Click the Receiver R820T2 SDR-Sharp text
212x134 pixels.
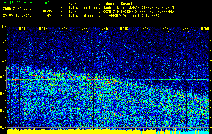[x=138, y=12]
